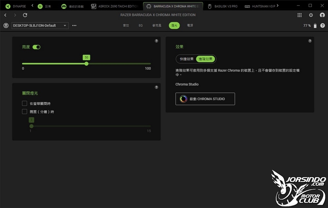Go forward with the right arrow
The height and width of the screenshot is (208, 328).
click(x=15, y=15)
